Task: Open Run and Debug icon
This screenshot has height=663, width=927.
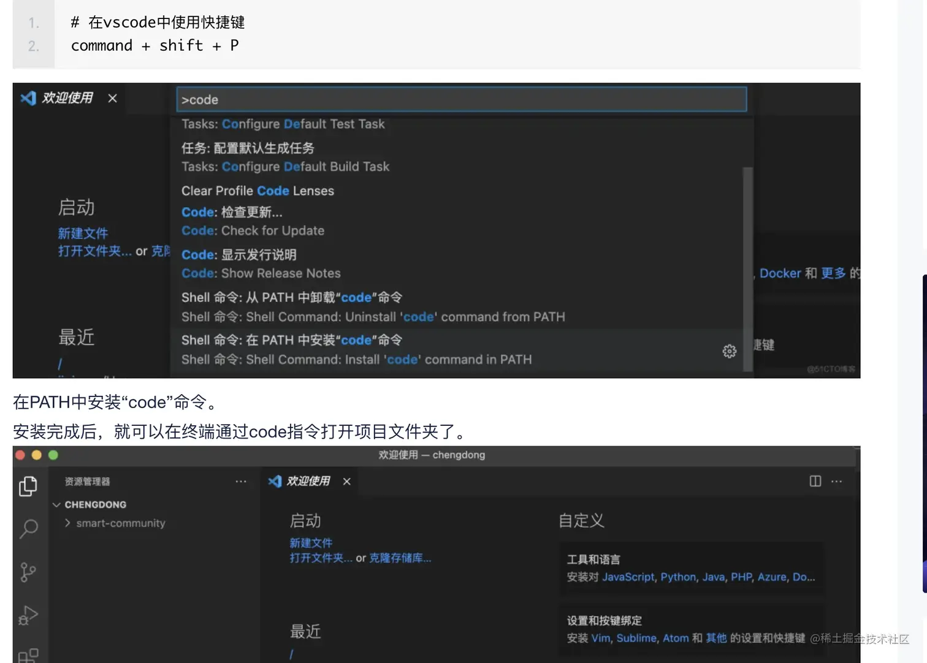Action: coord(28,615)
